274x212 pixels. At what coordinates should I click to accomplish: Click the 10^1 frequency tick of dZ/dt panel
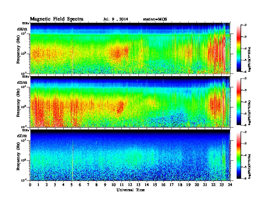pyautogui.click(x=24, y=140)
